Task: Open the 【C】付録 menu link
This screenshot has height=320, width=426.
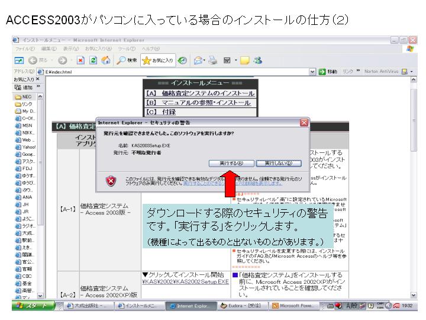Action: pyautogui.click(x=161, y=112)
